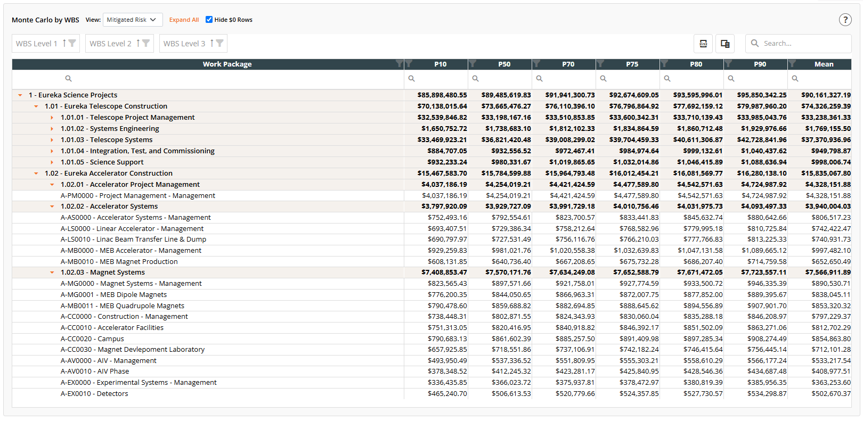Expand 1.01.05 - Science Support

tap(52, 162)
